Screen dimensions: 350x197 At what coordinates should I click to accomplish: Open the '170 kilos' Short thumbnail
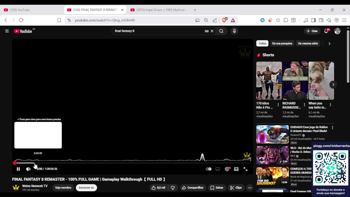[x=269, y=80]
